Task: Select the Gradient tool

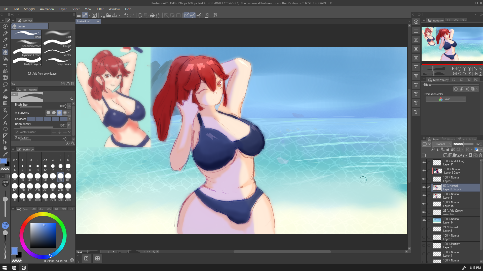Action: [x=5, y=103]
